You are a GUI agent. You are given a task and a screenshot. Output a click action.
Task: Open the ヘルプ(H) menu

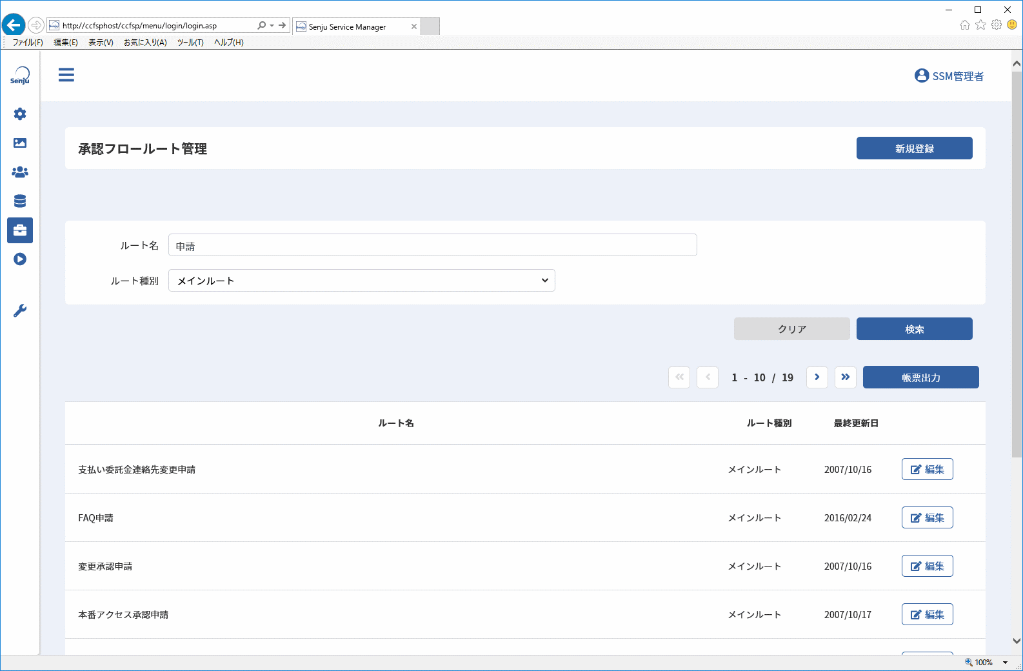tap(229, 43)
